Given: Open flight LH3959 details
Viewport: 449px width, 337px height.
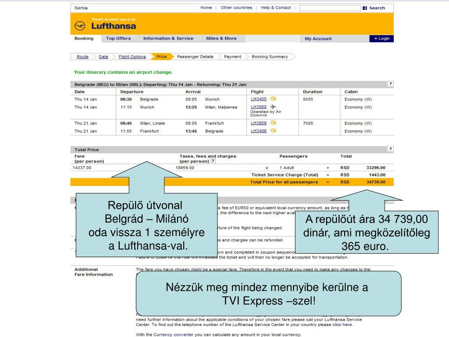Looking at the screenshot, I should point(259,123).
